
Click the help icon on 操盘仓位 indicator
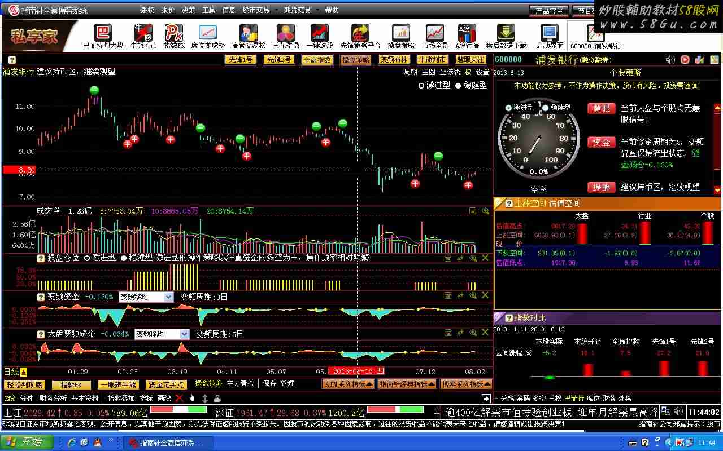click(41, 258)
